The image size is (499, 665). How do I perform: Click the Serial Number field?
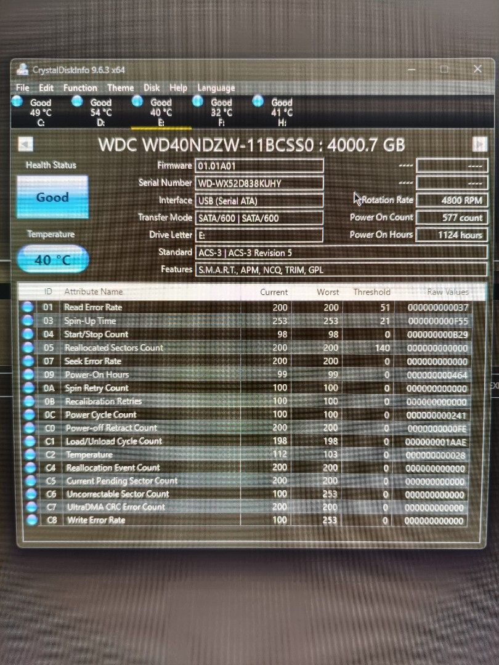259,183
